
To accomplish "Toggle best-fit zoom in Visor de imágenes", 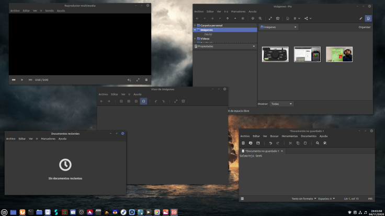I will pyautogui.click(x=143, y=101).
